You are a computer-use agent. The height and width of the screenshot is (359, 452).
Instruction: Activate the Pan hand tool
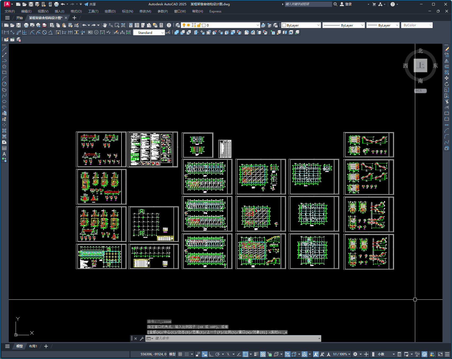(105, 25)
